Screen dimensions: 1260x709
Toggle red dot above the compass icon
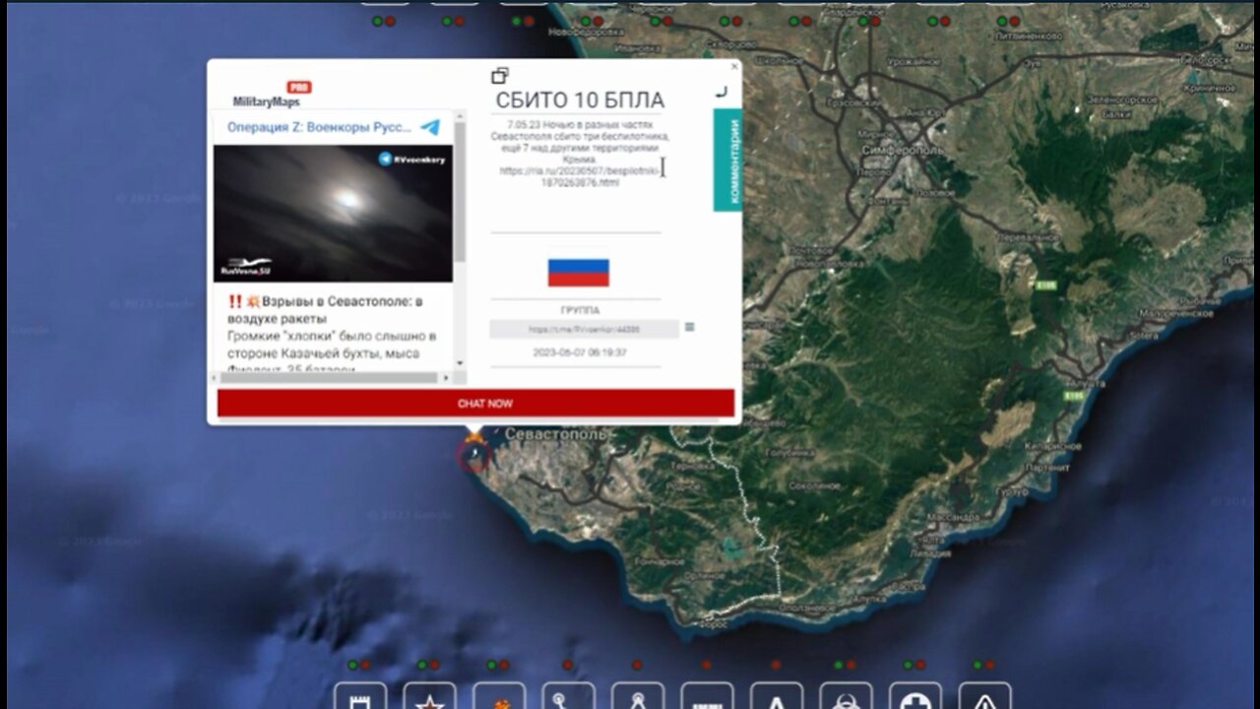(637, 665)
